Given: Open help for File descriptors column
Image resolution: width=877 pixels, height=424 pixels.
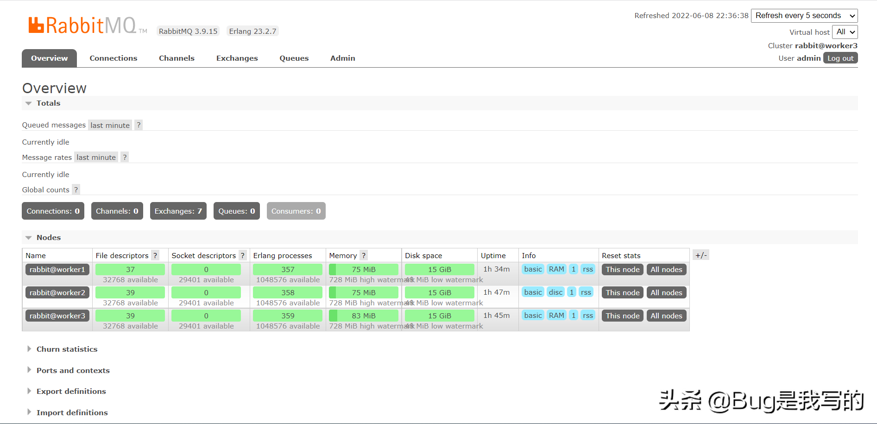Looking at the screenshot, I should point(155,255).
